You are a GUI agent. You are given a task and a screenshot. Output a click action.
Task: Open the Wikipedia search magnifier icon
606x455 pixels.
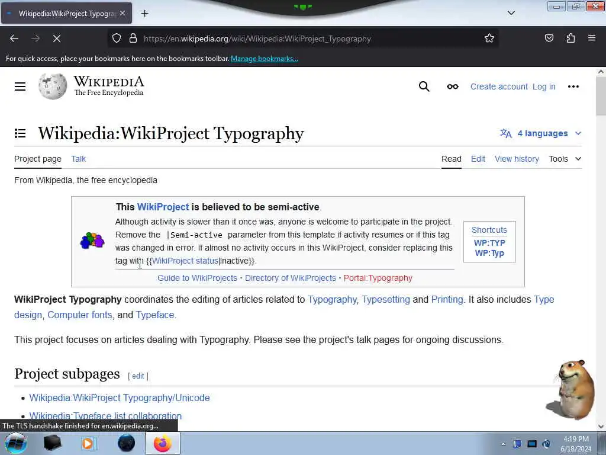pos(424,86)
